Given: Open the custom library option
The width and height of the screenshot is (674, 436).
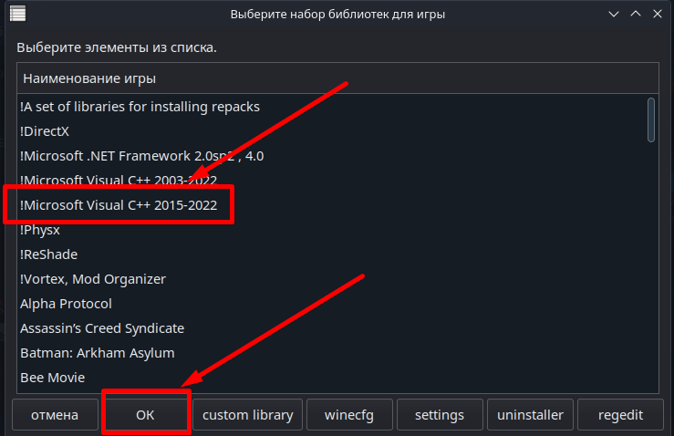Looking at the screenshot, I should coord(247,415).
